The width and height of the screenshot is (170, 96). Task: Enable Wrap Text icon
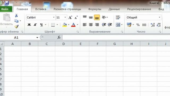pyautogui.click(x=118, y=17)
